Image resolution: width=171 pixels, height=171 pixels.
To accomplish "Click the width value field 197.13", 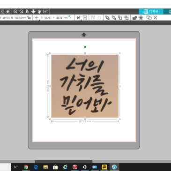I will click(6, 18).
